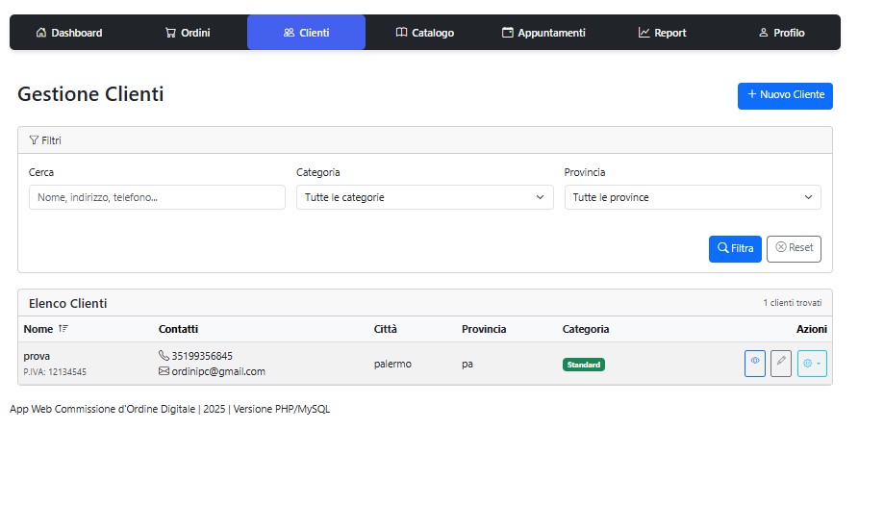
Task: View details of client prova (eye icon)
Action: point(755,364)
